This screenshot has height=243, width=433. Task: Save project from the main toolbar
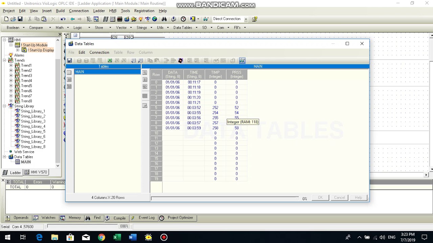click(x=20, y=19)
